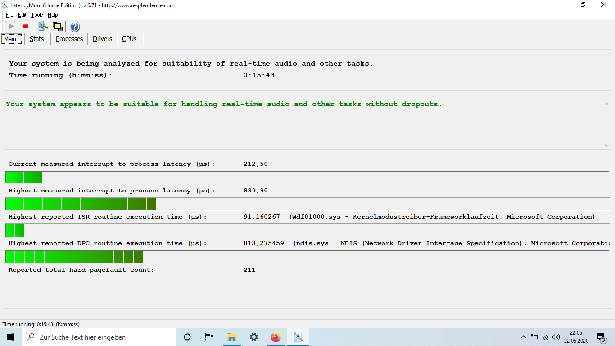The image size is (615, 346).
Task: Open help via blue question mark icon
Action: 75,27
